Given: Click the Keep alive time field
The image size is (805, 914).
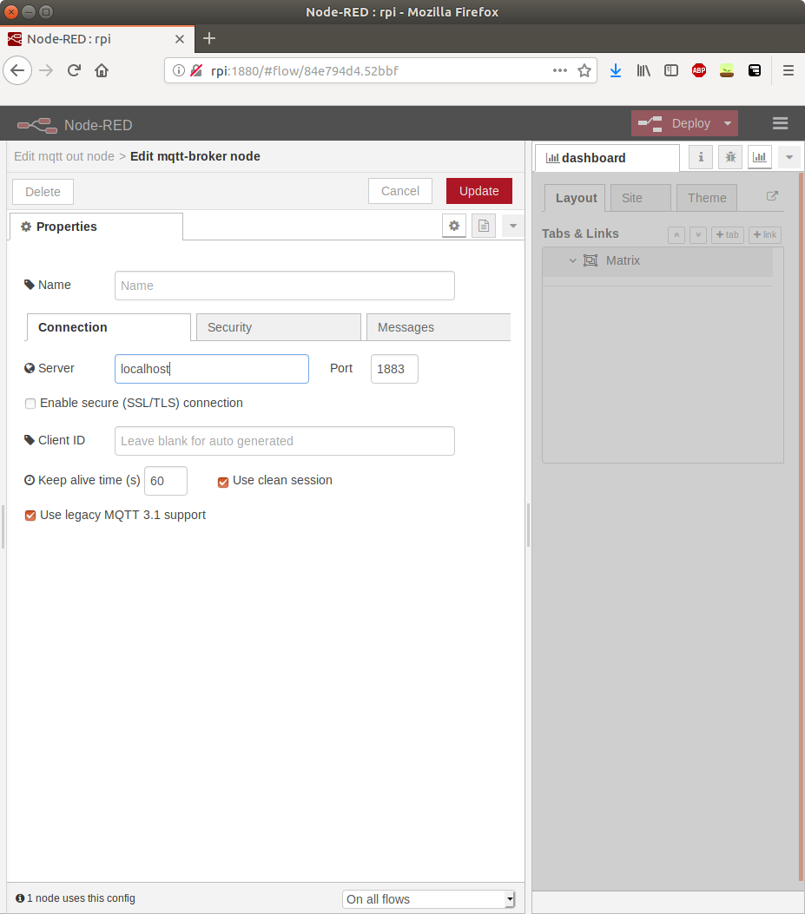Looking at the screenshot, I should coord(166,481).
